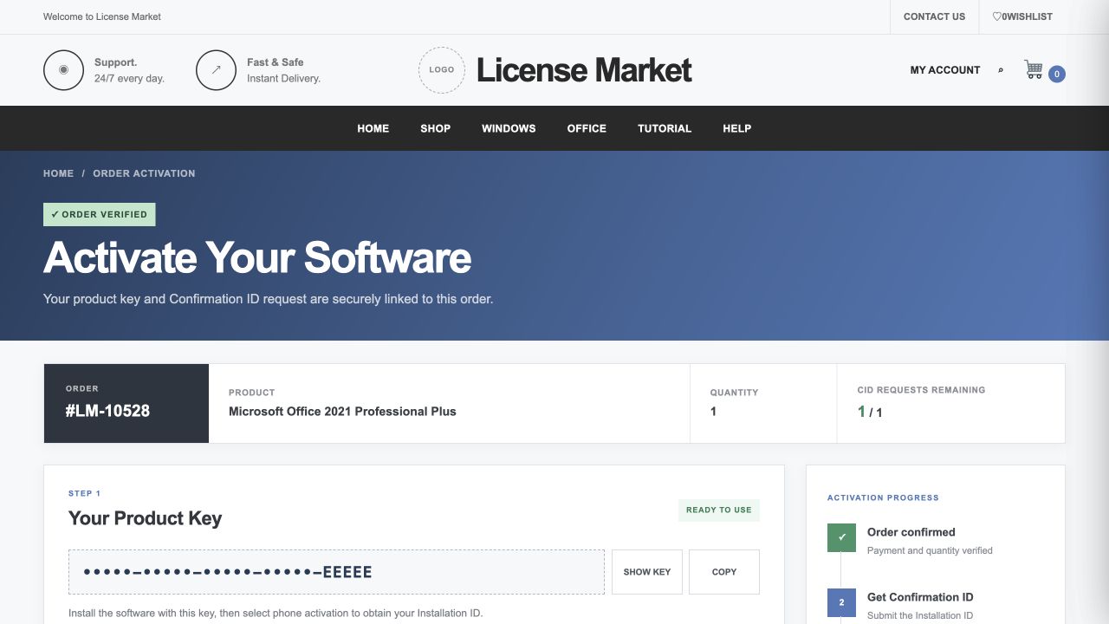Viewport: 1109px width, 624px height.
Task: Click the STEP 1 label
Action: (85, 493)
